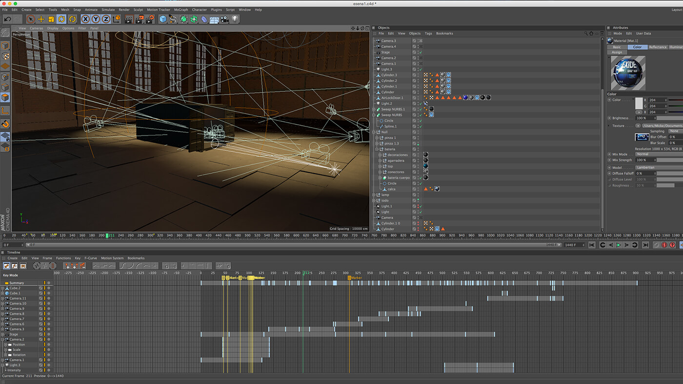Toggle the Mix Strength animation dot

[x=609, y=160]
